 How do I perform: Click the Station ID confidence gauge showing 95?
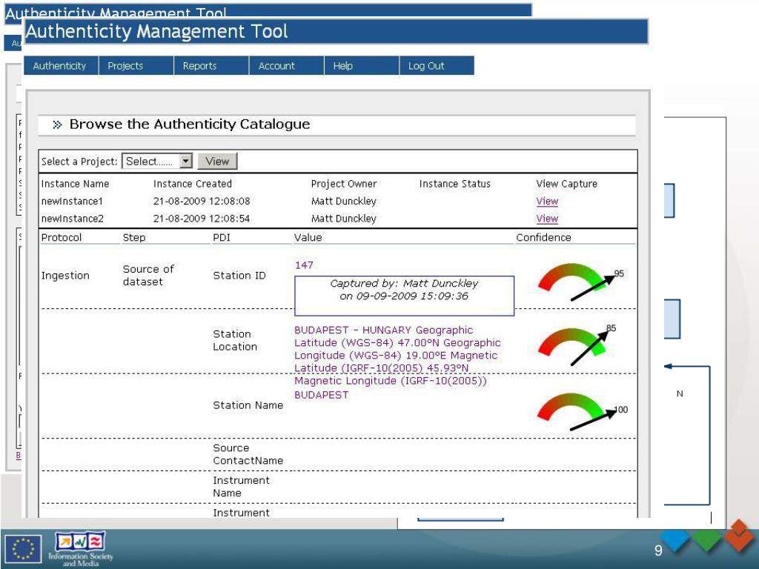(x=580, y=282)
